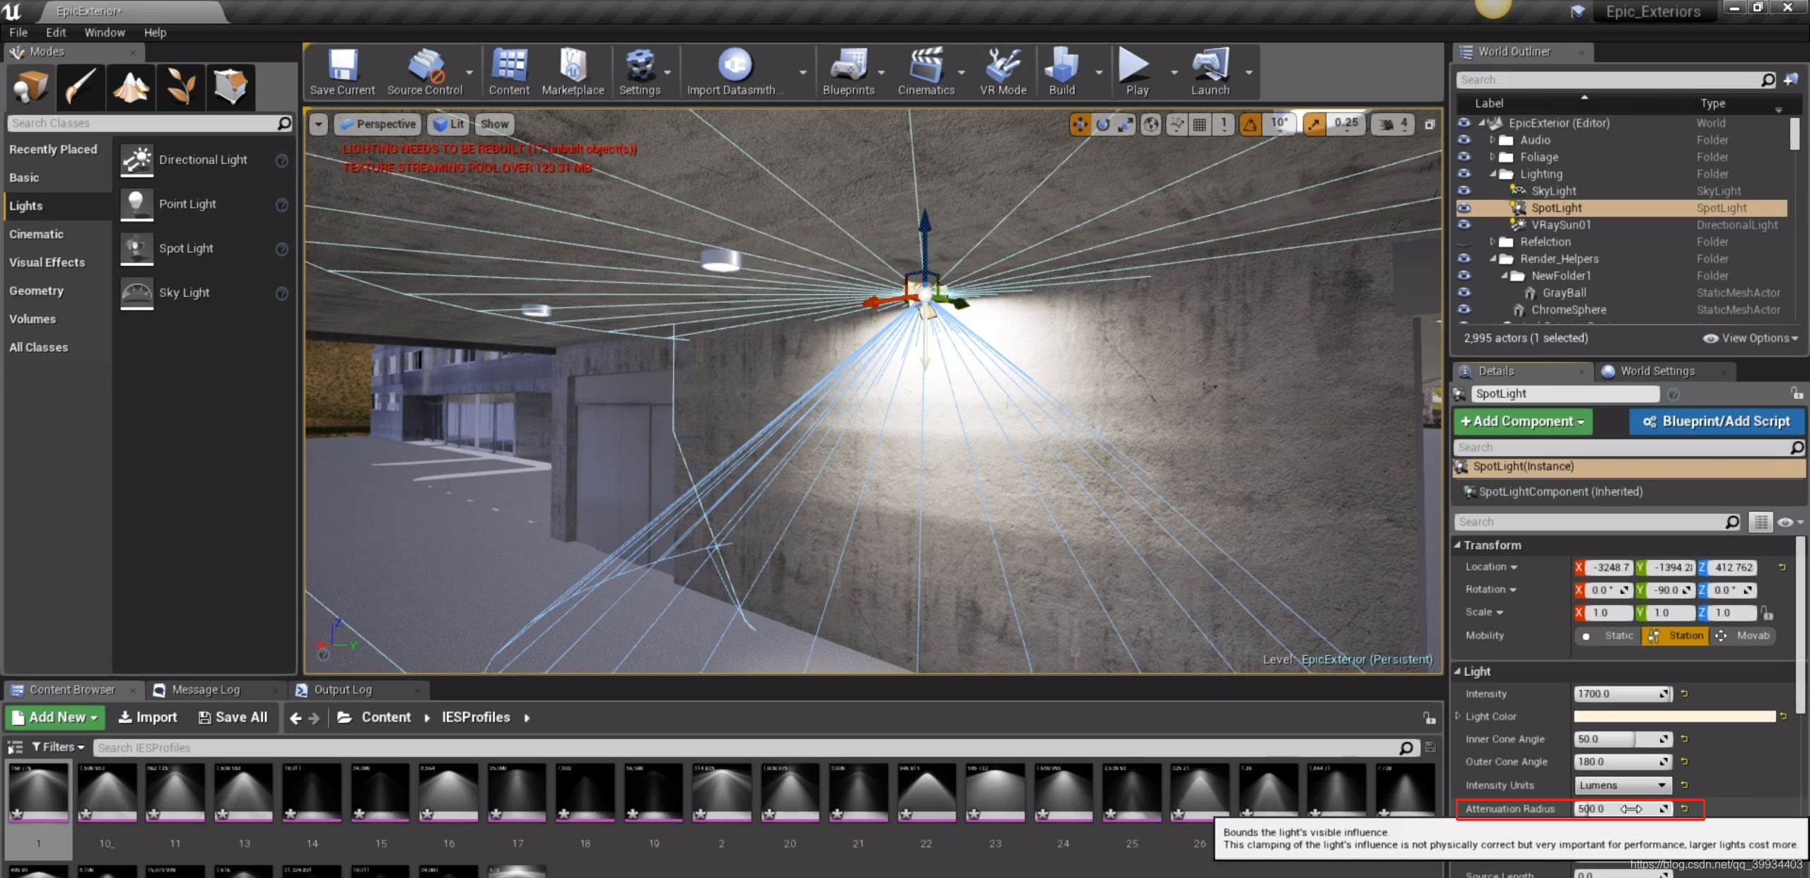
Task: Open the Content browser toolbar icon
Action: click(509, 71)
